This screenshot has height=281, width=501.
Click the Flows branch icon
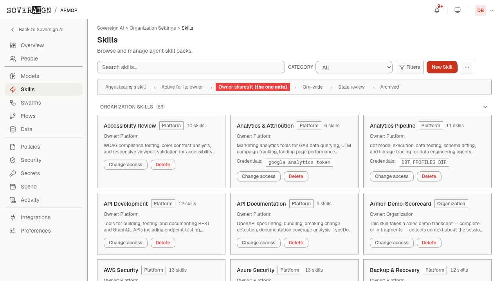pos(13,116)
